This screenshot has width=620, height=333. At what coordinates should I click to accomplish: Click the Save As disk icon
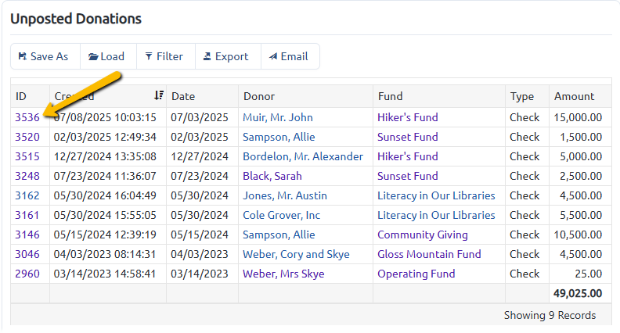coord(23,56)
